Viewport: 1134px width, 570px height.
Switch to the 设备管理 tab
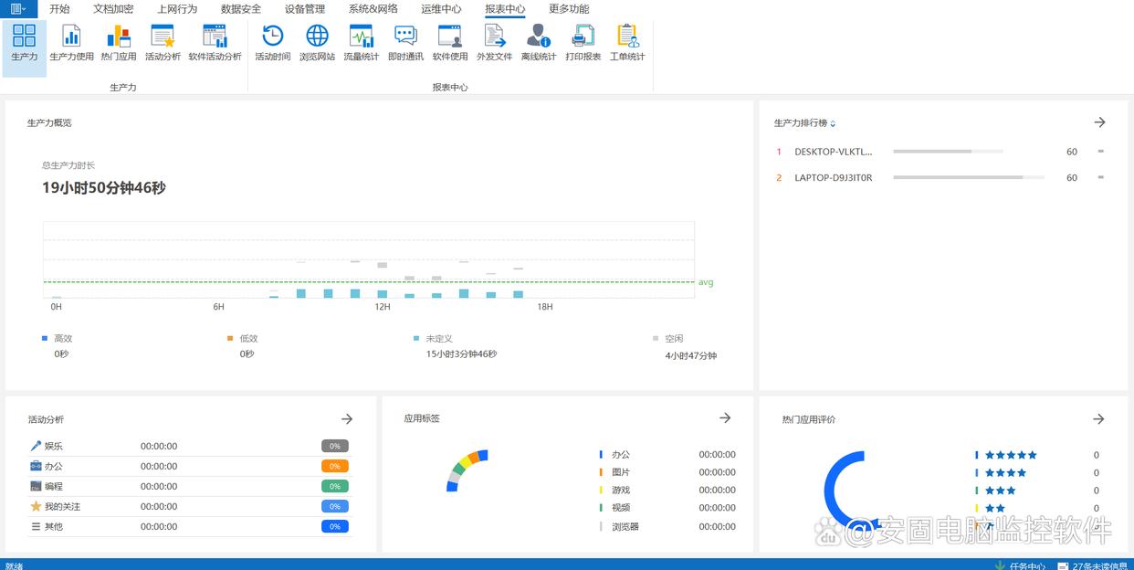pyautogui.click(x=304, y=9)
